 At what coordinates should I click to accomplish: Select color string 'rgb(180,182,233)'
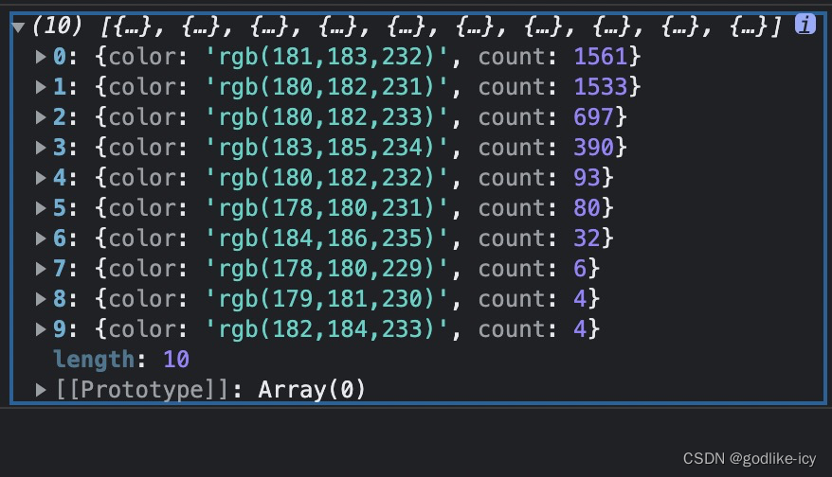point(326,117)
